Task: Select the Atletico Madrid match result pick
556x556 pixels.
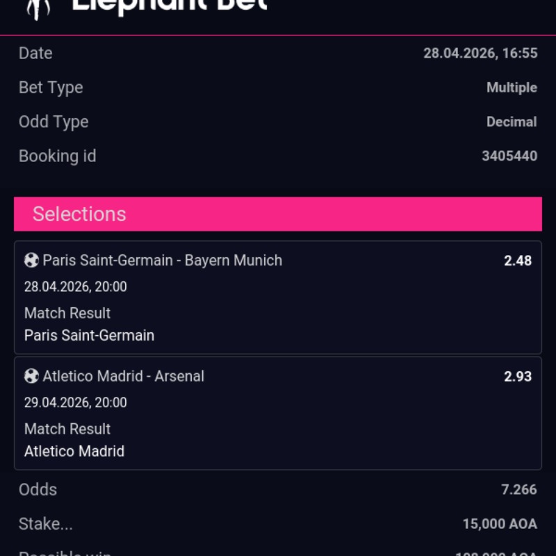Action: [74, 452]
